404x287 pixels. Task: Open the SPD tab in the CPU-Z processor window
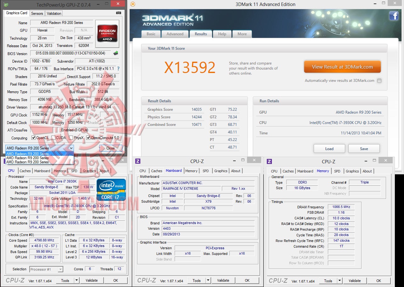click(74, 171)
